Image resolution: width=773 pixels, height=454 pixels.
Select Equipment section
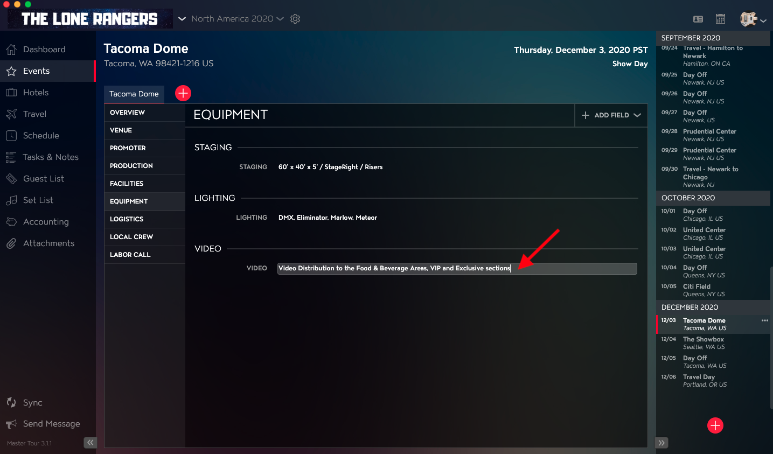pyautogui.click(x=145, y=201)
